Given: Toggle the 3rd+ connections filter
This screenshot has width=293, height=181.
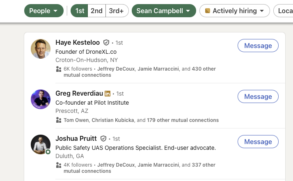Looking at the screenshot, I should tap(117, 11).
